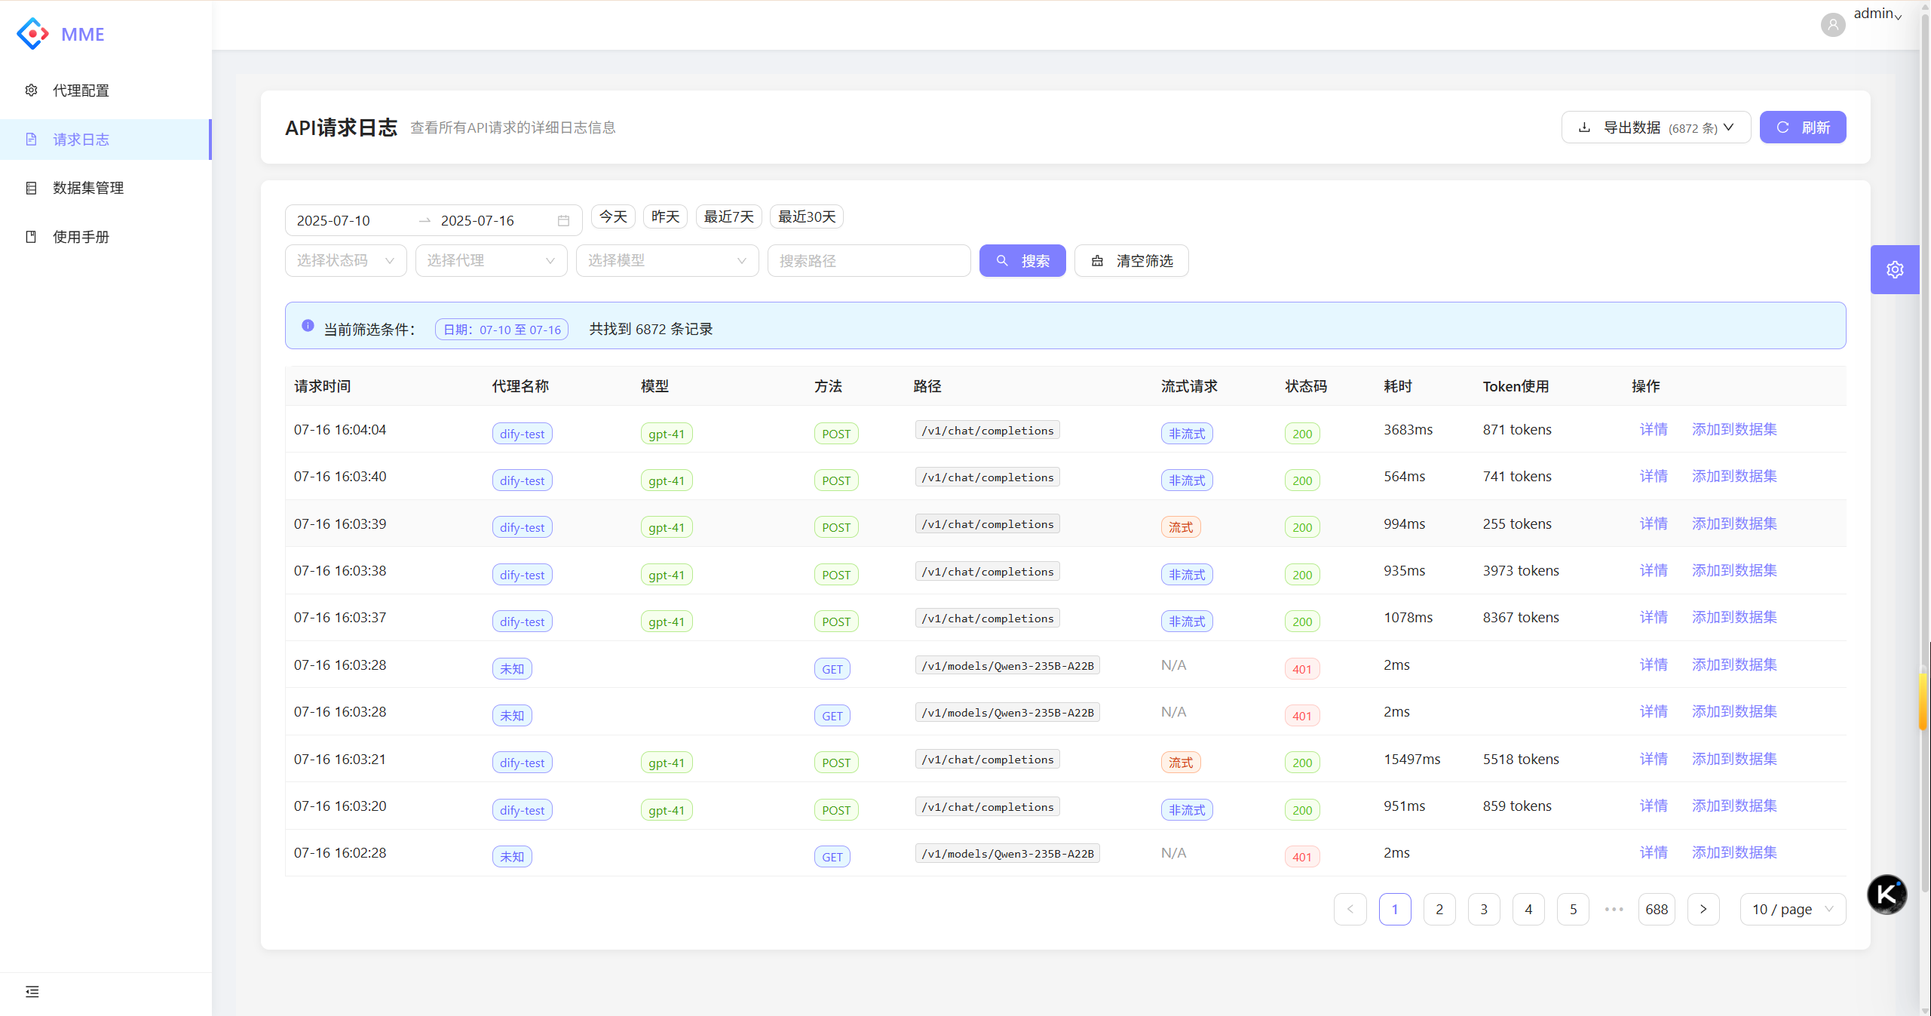Click the info icon in filter banner

[308, 326]
